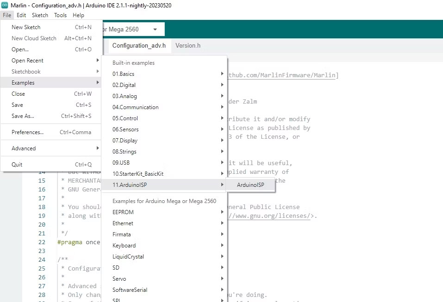Expand the SoftwareSerial library examples

(x=164, y=290)
